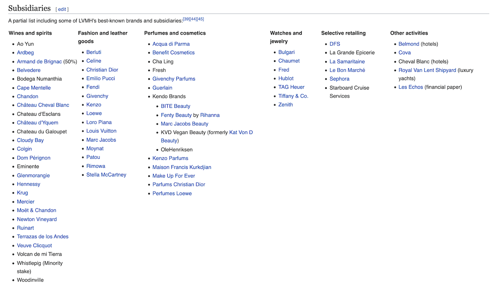Click the Make Up For Ever link
The width and height of the screenshot is (493, 287).
pyautogui.click(x=174, y=176)
